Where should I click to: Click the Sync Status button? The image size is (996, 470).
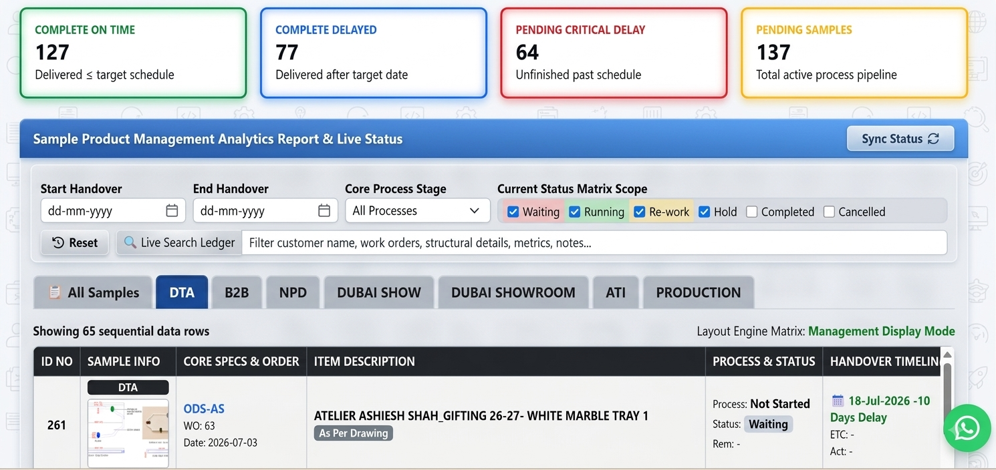[x=900, y=139]
